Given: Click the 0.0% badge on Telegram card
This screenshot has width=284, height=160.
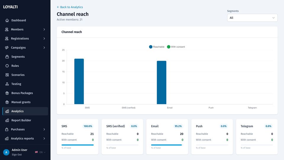Looking at the screenshot, I should click(x=268, y=126).
